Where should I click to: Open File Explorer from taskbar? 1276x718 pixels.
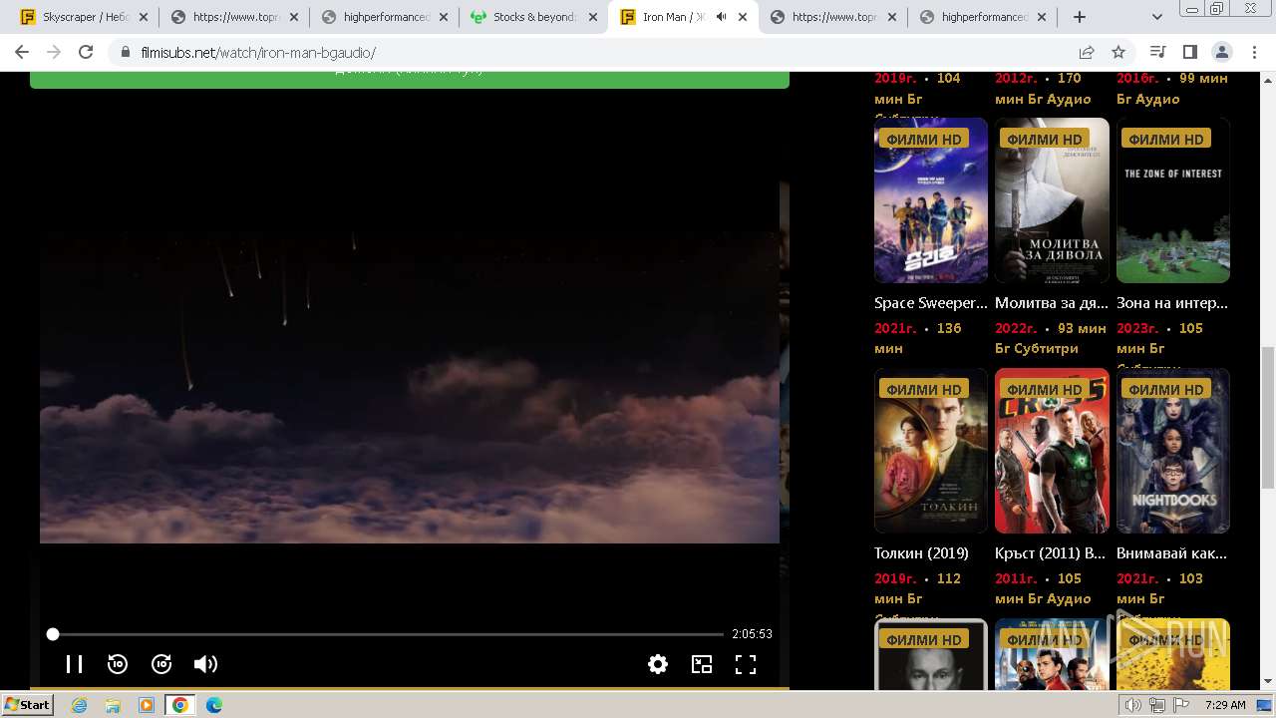[113, 705]
